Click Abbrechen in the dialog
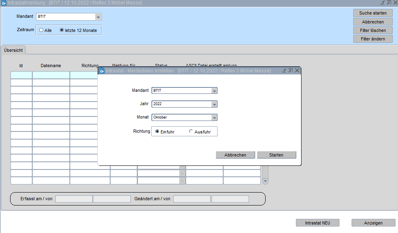The width and height of the screenshot is (398, 233). (235, 155)
